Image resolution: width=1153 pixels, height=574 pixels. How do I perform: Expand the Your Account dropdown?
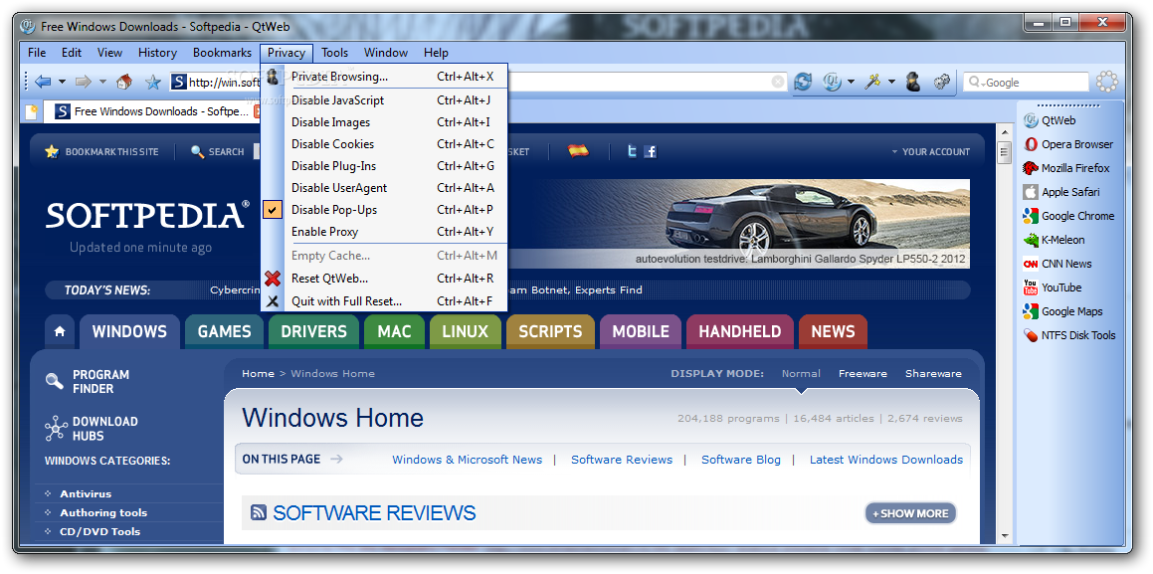coord(930,151)
